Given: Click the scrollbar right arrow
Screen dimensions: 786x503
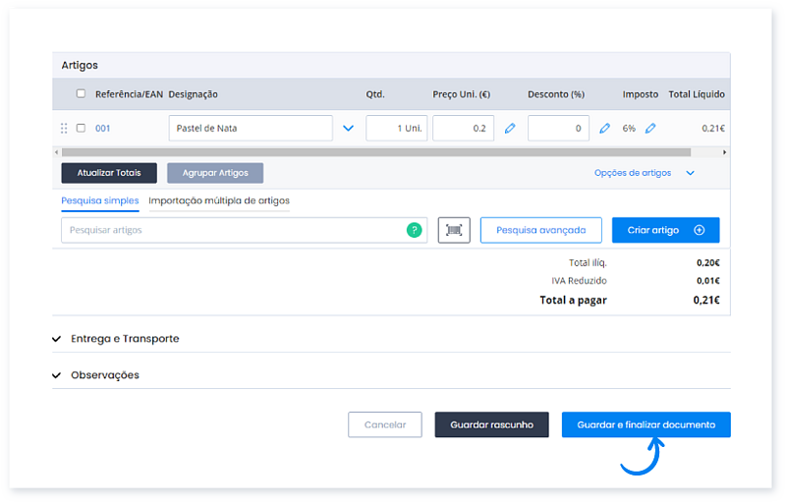Looking at the screenshot, I should 725,152.
